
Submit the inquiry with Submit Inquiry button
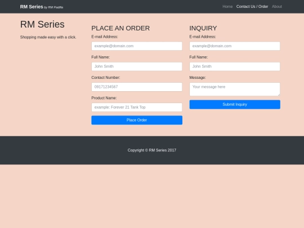(235, 104)
